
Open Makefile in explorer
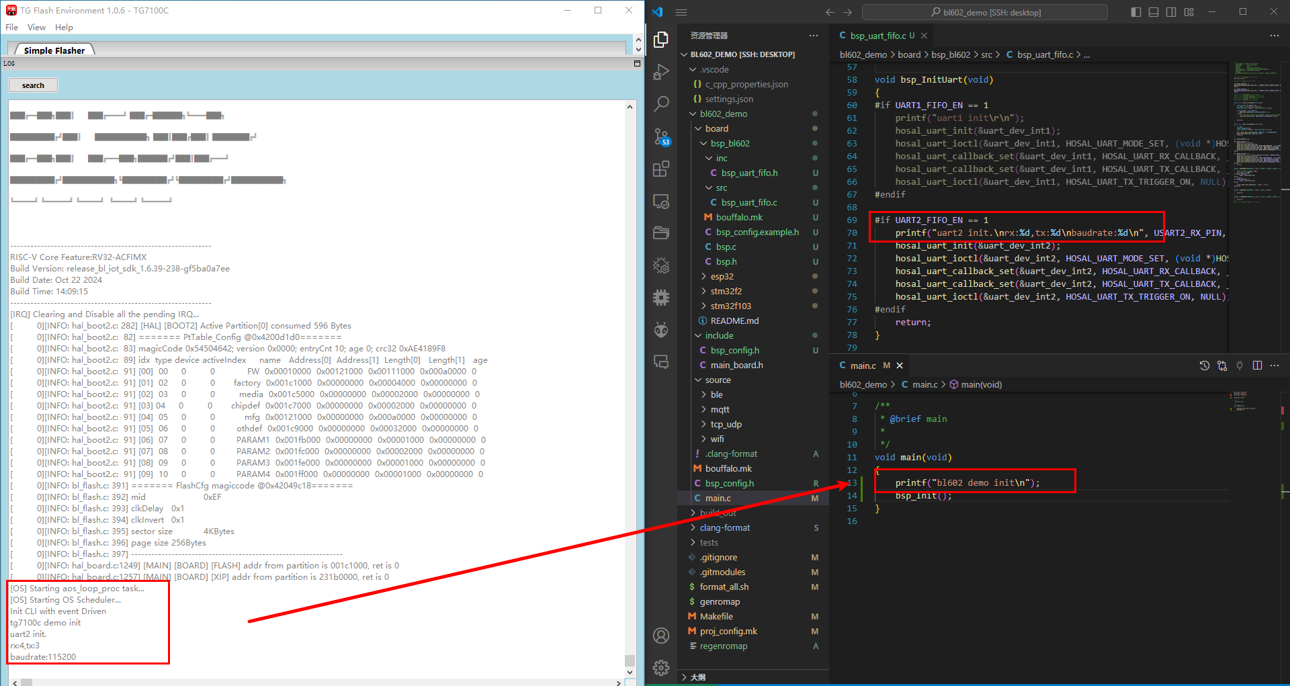[716, 616]
